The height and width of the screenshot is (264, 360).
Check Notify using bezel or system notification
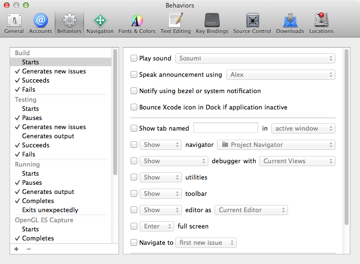pos(134,91)
